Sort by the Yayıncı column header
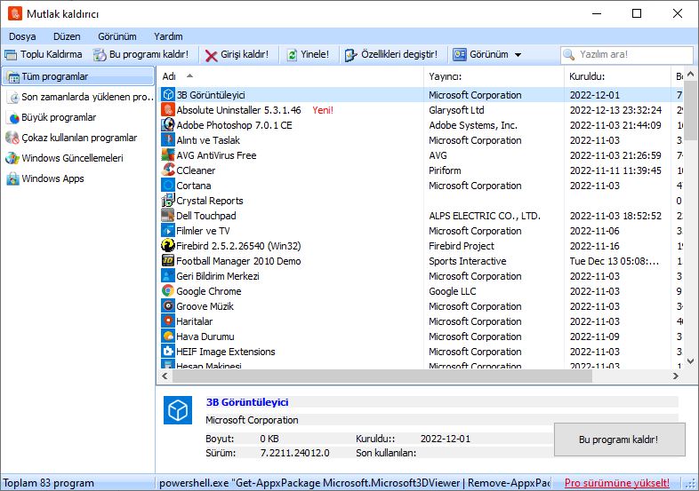699x491 pixels. click(494, 76)
